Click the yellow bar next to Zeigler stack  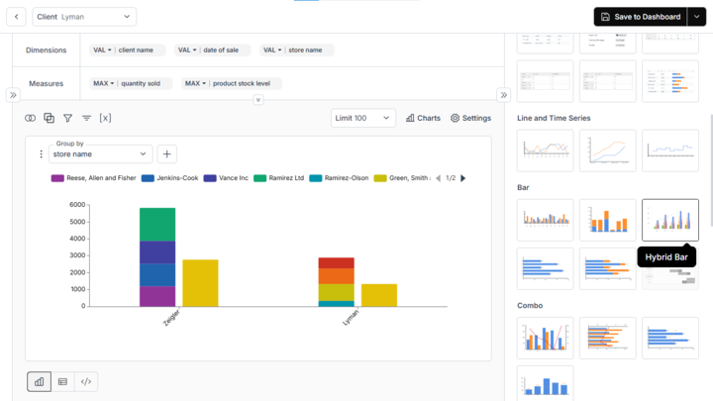point(200,283)
